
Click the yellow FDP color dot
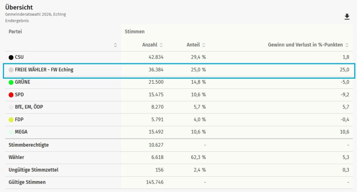(x=11, y=120)
